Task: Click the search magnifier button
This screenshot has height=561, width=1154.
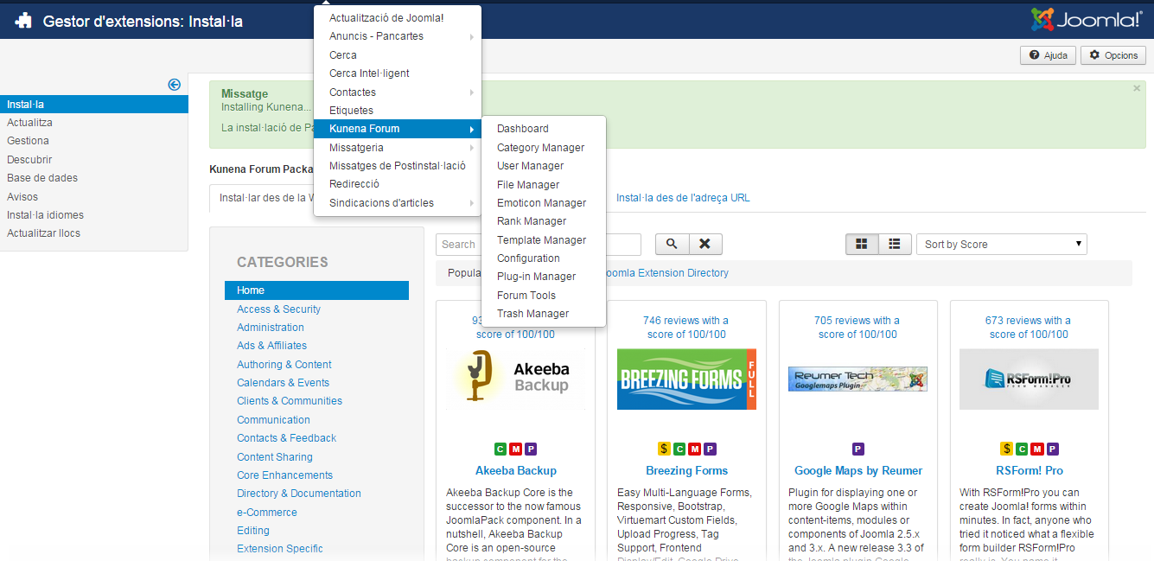Action: pyautogui.click(x=672, y=245)
